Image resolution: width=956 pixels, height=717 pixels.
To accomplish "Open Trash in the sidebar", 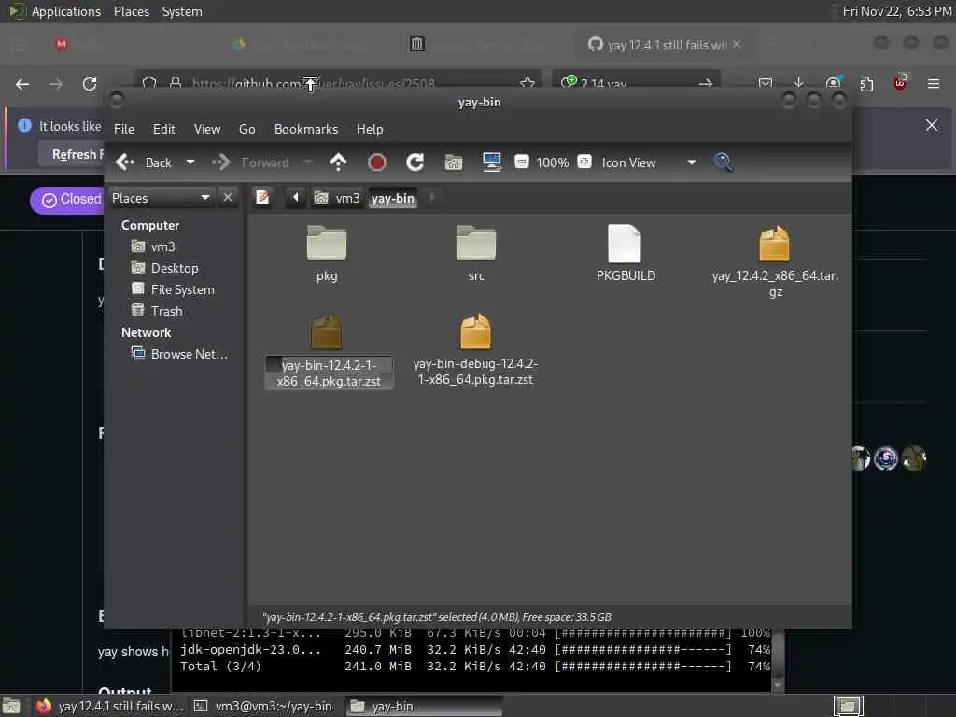I will pyautogui.click(x=157, y=311).
